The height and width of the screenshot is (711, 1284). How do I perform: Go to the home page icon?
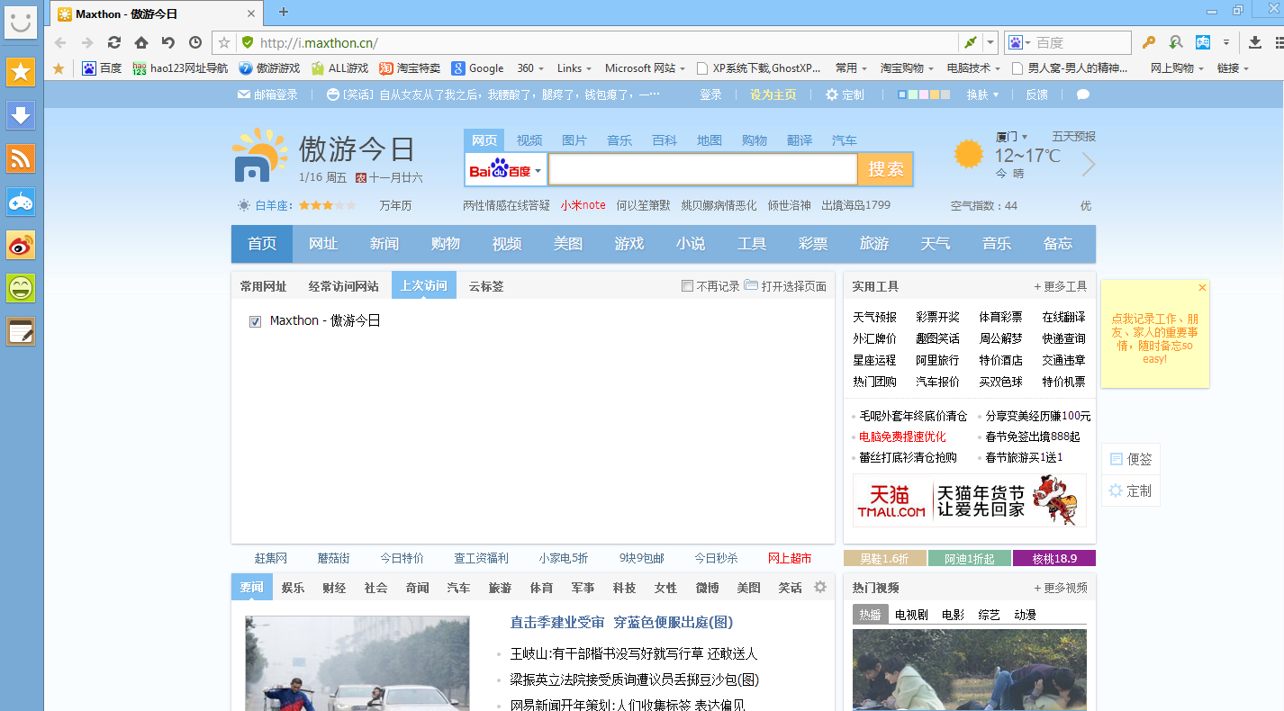tap(141, 42)
